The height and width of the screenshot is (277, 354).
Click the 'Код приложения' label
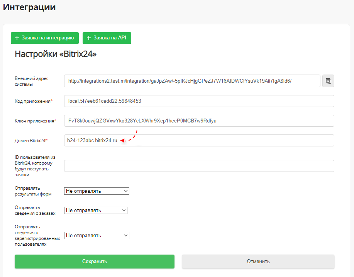pyautogui.click(x=34, y=101)
